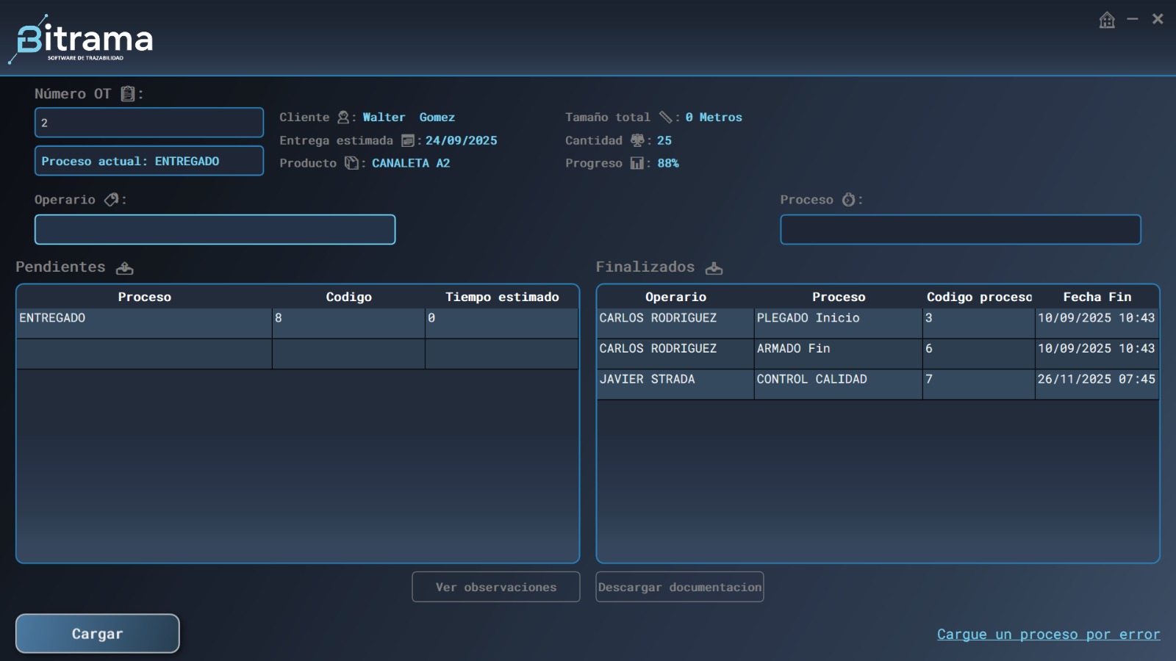The image size is (1176, 661).
Task: Click the Bitrama logo
Action: [81, 39]
